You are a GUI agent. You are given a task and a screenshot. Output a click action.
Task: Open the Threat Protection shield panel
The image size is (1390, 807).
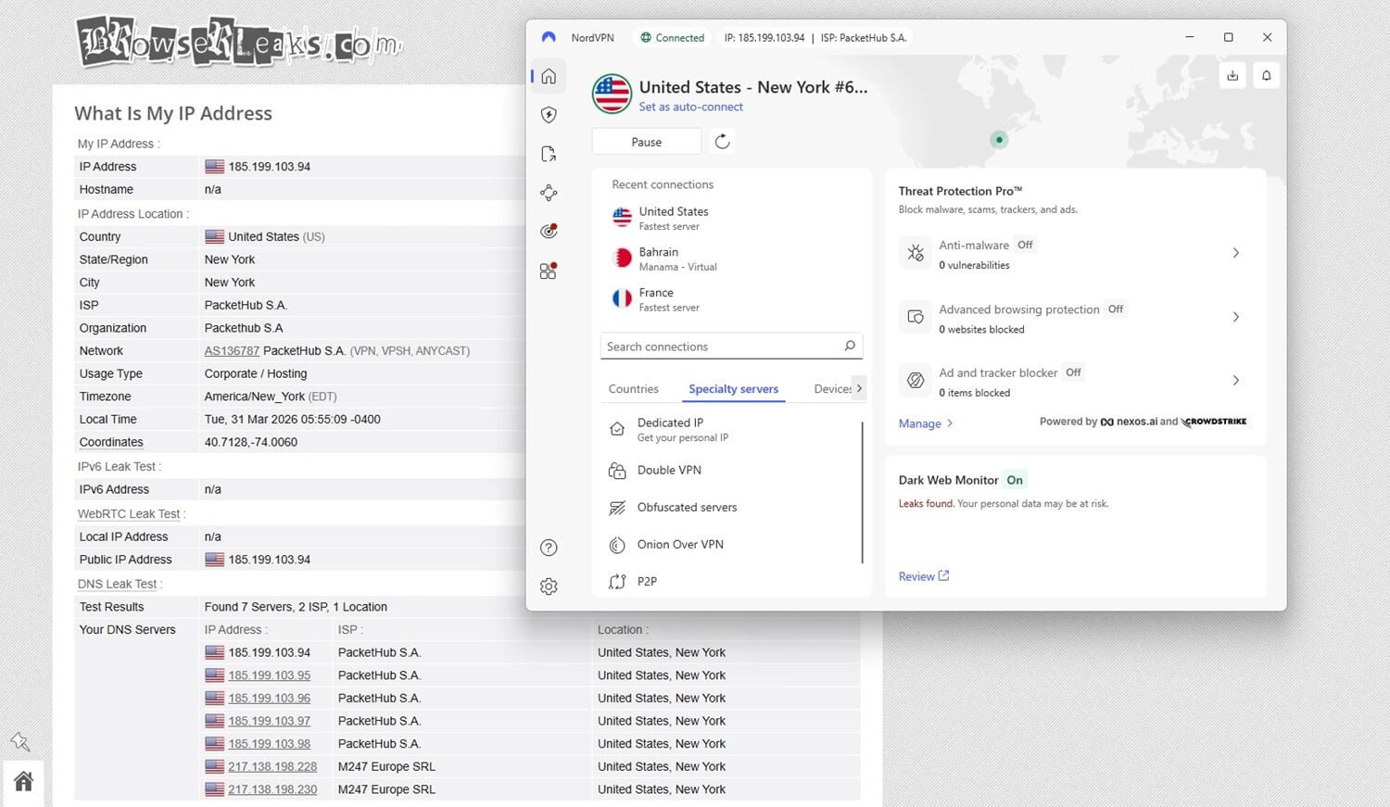[549, 115]
